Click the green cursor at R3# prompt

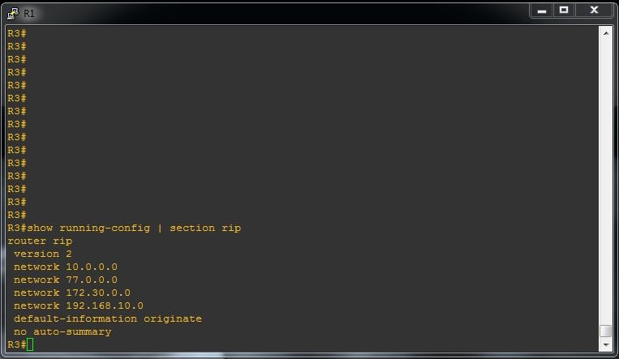pyautogui.click(x=30, y=344)
